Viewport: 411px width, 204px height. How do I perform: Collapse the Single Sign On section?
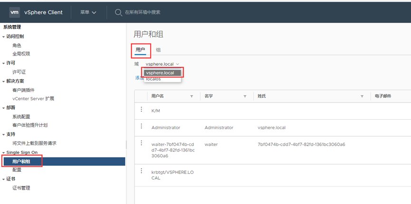click(3, 152)
